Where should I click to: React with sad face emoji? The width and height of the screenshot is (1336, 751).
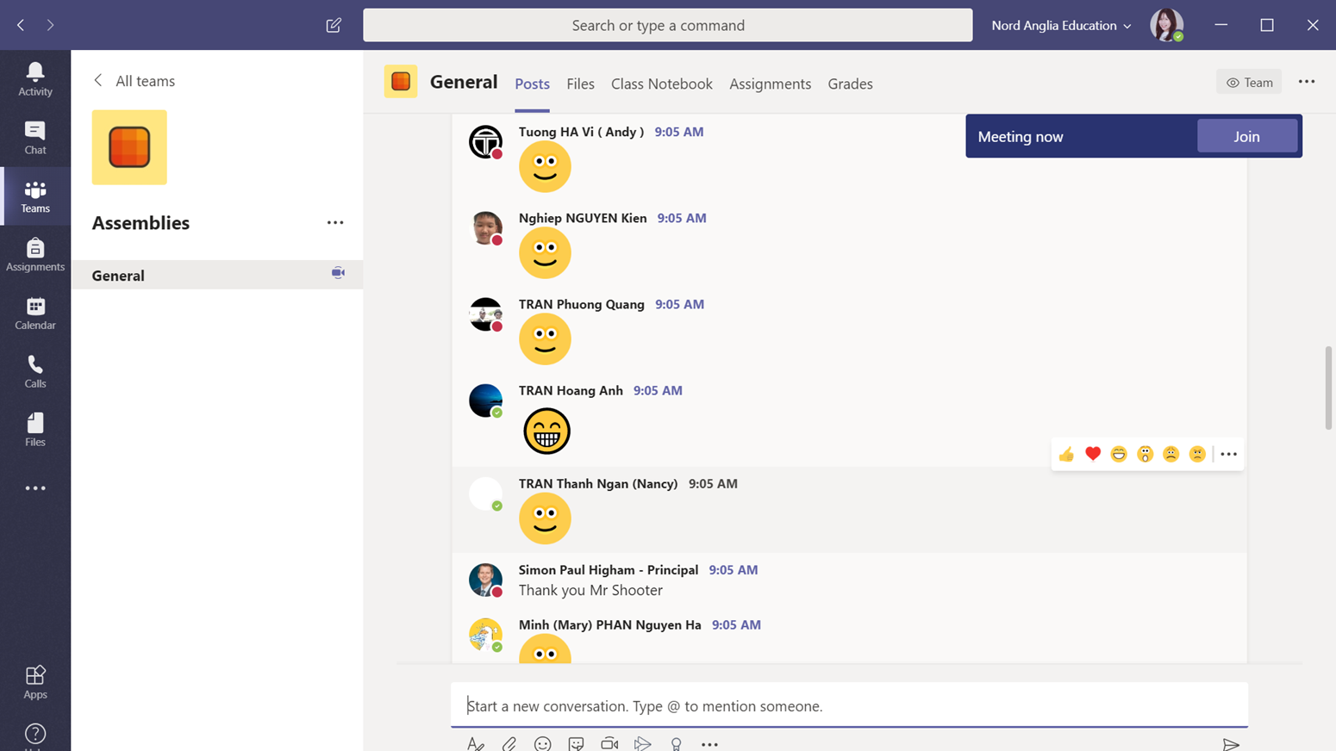coord(1171,454)
